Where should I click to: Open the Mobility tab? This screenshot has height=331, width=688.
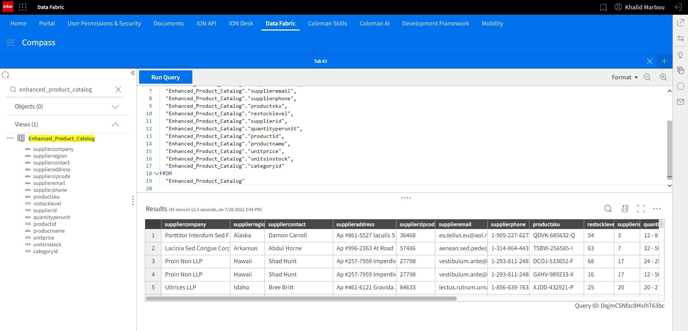coord(492,23)
